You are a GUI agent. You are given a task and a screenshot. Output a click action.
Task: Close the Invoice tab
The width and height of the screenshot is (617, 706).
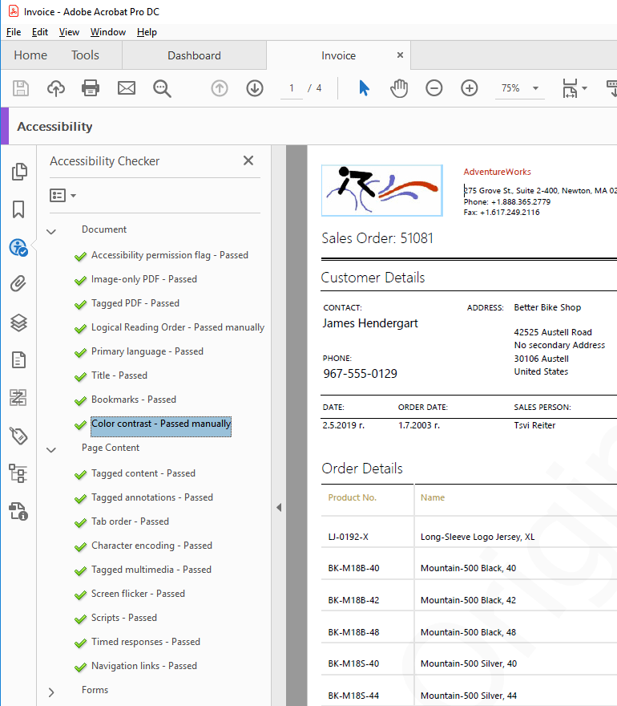point(400,55)
